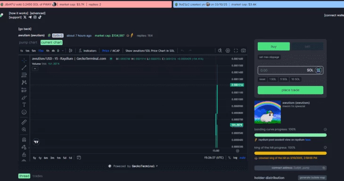
Task: Open the TikTok social icon
Action: pos(40,17)
